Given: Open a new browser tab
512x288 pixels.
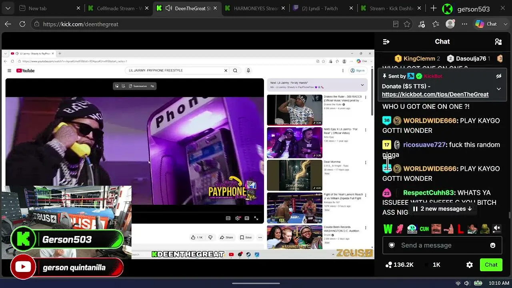Looking at the screenshot, I should (434, 8).
